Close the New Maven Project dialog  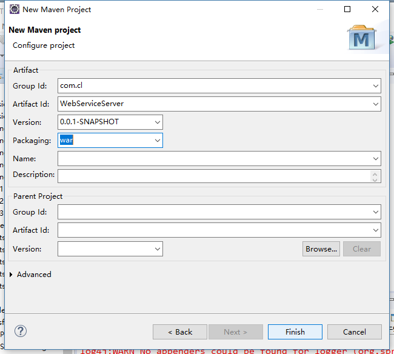pos(375,9)
